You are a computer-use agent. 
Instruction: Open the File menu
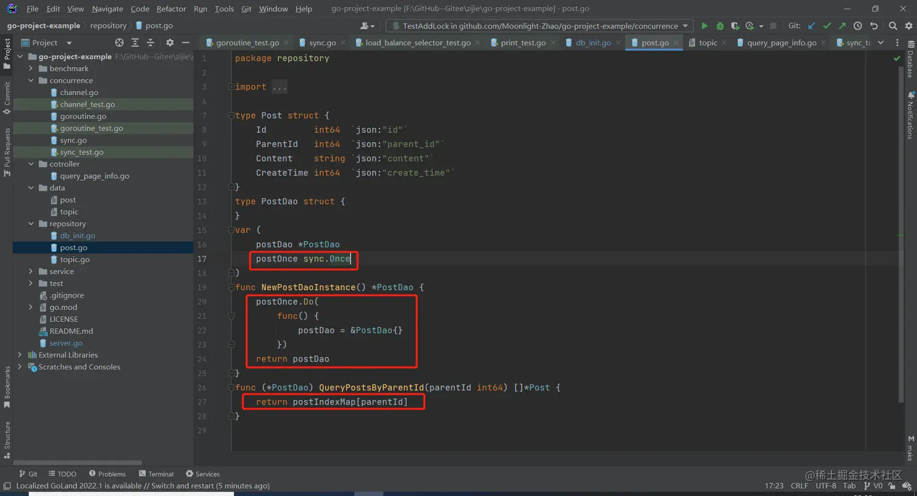[33, 8]
